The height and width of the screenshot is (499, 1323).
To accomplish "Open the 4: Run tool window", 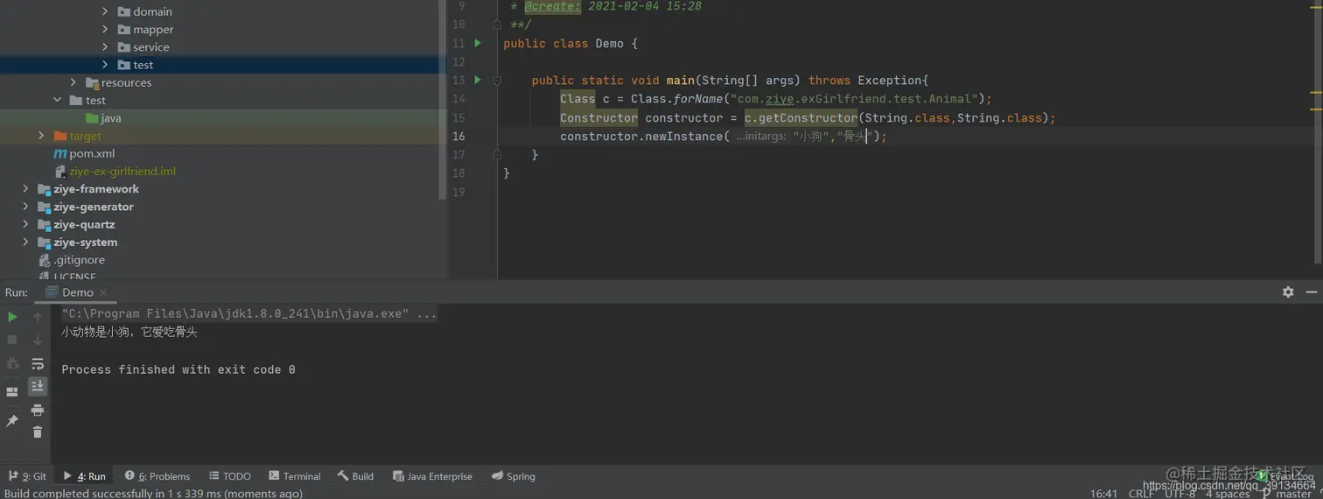I will 84,476.
